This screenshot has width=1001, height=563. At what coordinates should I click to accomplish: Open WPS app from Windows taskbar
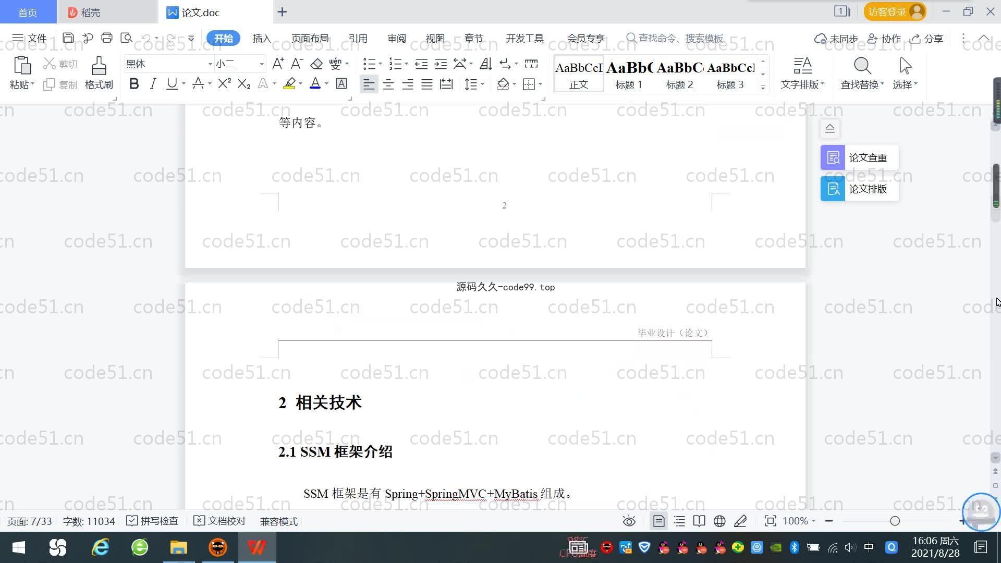click(x=257, y=547)
